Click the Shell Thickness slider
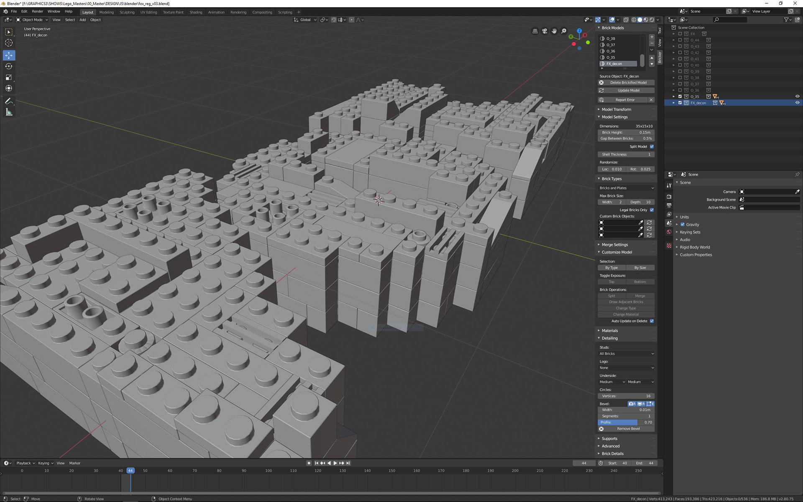Screen dimensions: 803x502 [x=626, y=154]
